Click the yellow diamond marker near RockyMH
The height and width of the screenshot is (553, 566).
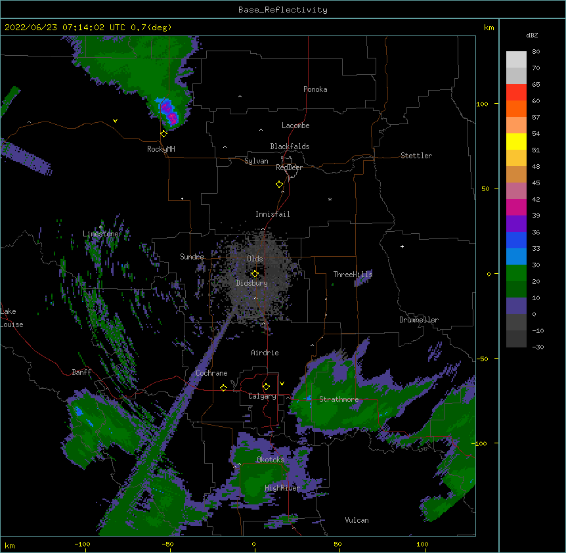(x=164, y=134)
